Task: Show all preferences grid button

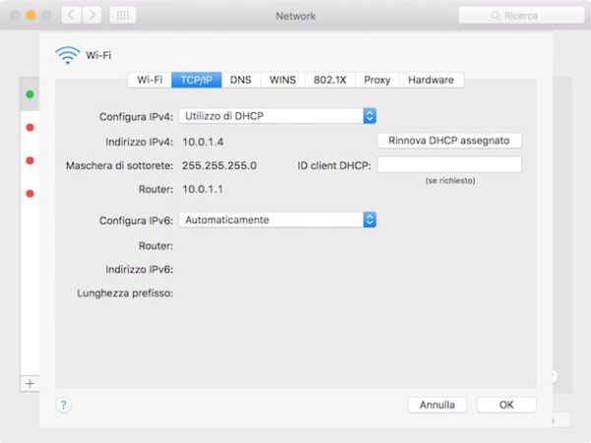Action: tap(123, 16)
